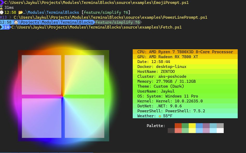The width and height of the screenshot is (246, 153).
Task: Pick the gray palette swatch in top row
Action: 220,126
